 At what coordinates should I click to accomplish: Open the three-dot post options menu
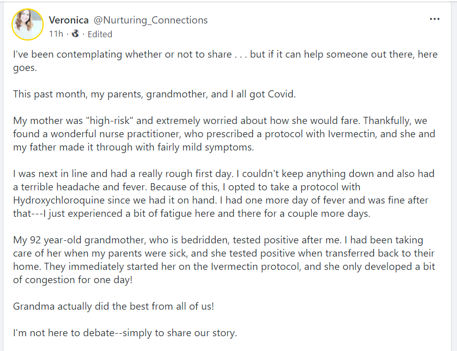coord(435,20)
